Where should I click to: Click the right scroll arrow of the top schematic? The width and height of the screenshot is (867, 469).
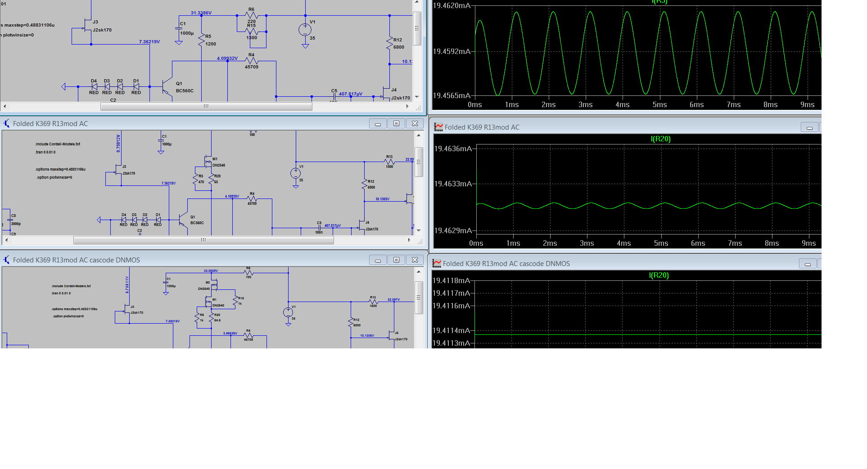tap(407, 107)
